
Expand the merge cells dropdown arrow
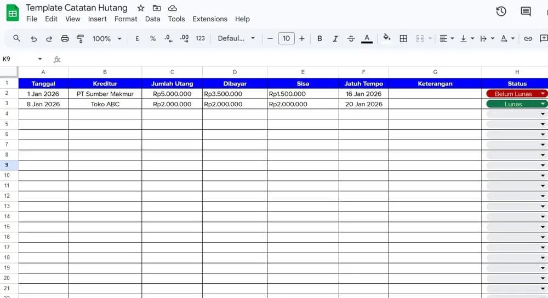coord(430,38)
